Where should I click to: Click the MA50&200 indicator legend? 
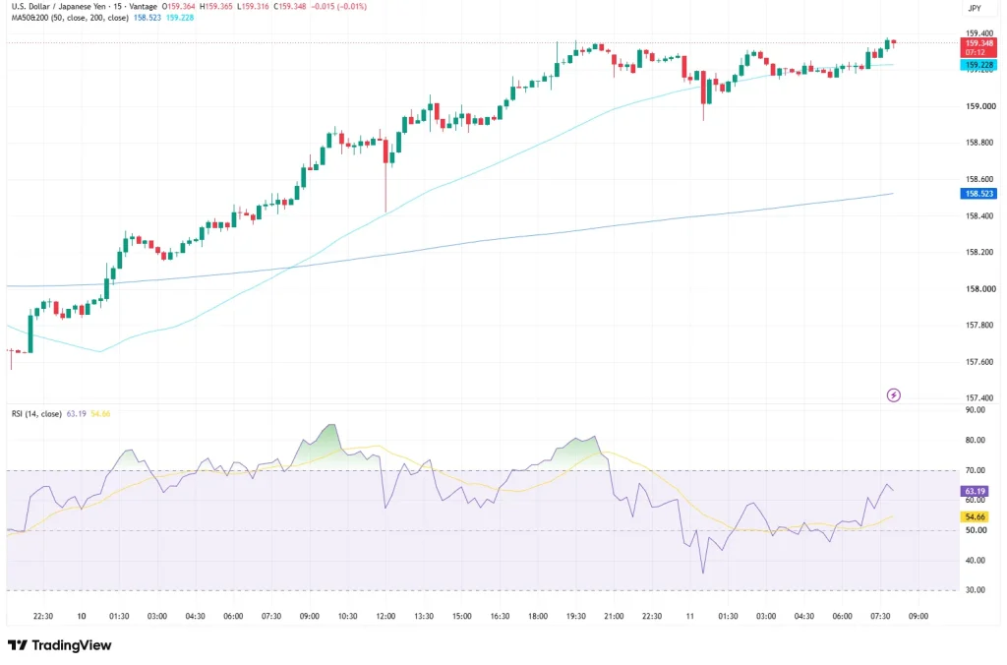[71, 18]
